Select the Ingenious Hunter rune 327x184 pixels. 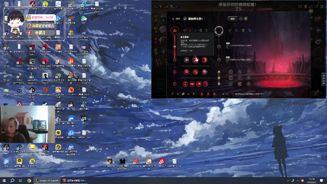pyautogui.click(x=192, y=84)
